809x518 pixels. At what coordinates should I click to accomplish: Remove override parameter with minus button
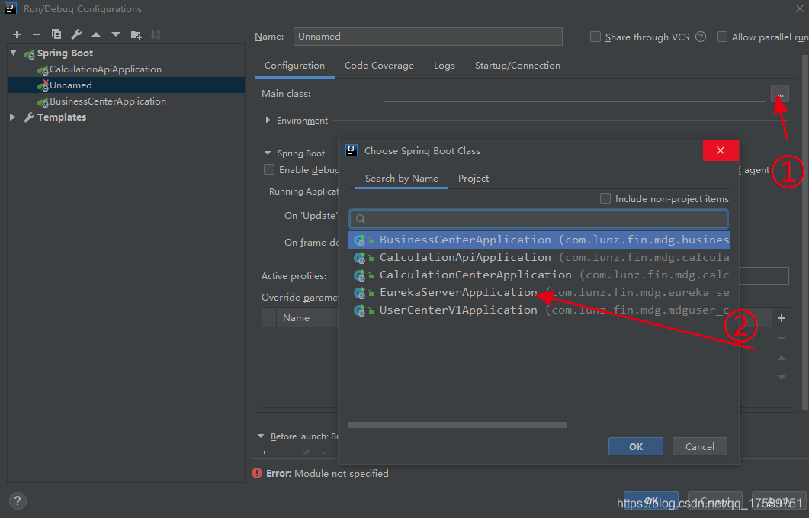781,338
